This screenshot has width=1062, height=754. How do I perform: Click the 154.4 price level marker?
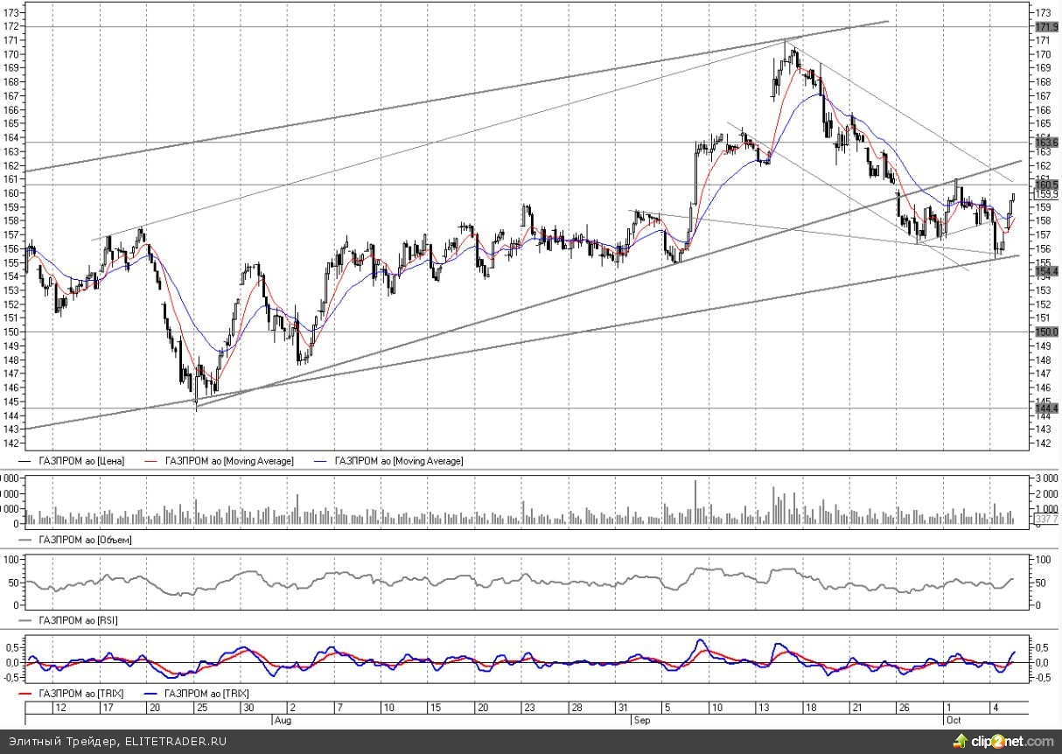tap(1046, 272)
